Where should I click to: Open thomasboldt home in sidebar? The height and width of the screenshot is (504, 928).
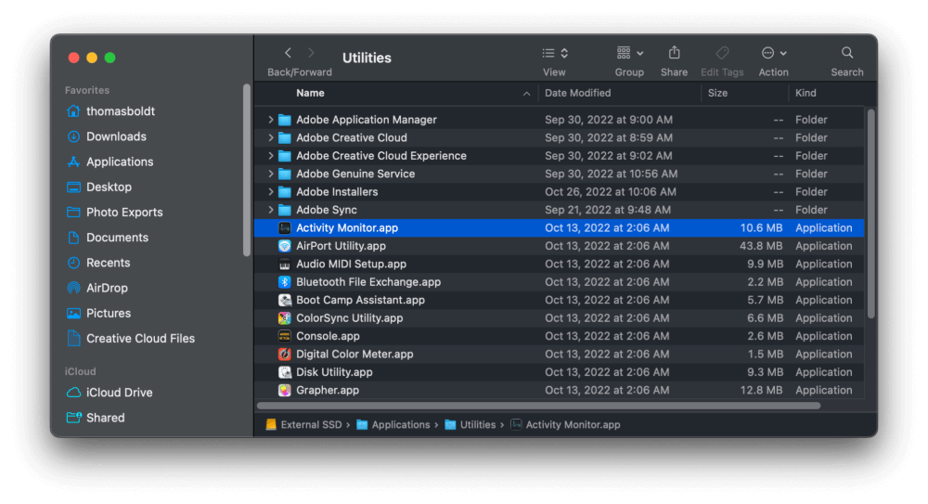pos(110,111)
